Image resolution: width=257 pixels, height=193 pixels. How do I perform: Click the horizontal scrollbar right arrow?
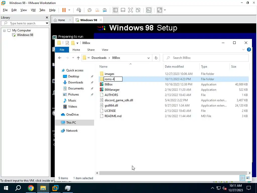249,173
